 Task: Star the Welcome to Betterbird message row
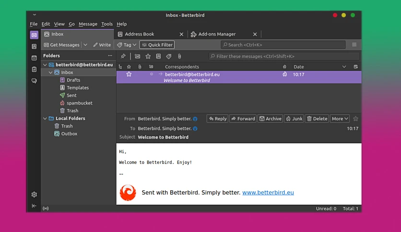(x=129, y=74)
